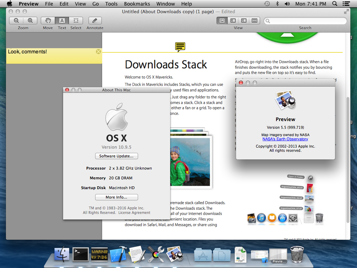The height and width of the screenshot is (268, 357).
Task: Open Xcode from the Dock
Action: (x=119, y=254)
